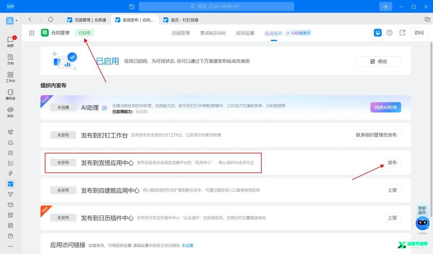This screenshot has width=433, height=254.
Task: Click the 组织内发布 section title
Action: click(53, 85)
